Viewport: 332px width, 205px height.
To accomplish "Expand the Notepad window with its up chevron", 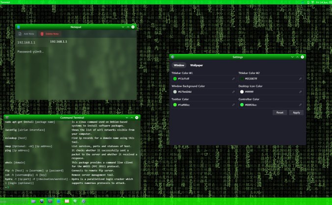I will coord(128,27).
